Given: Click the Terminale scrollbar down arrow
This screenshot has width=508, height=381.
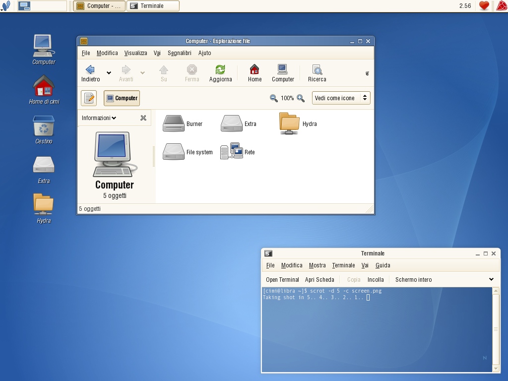Looking at the screenshot, I should point(496,369).
